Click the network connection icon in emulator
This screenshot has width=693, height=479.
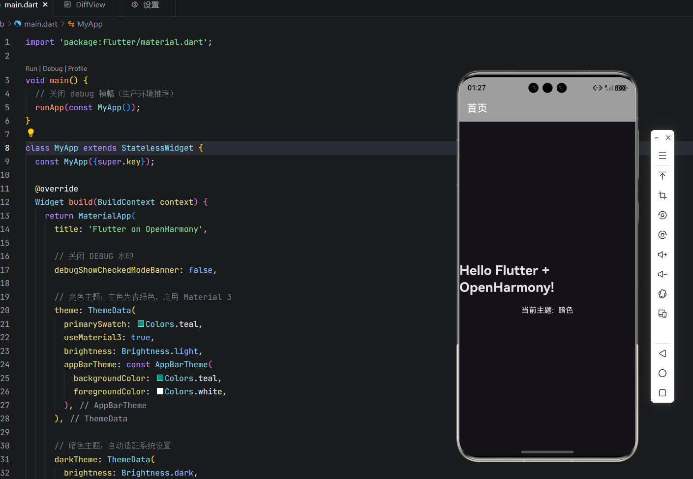598,88
